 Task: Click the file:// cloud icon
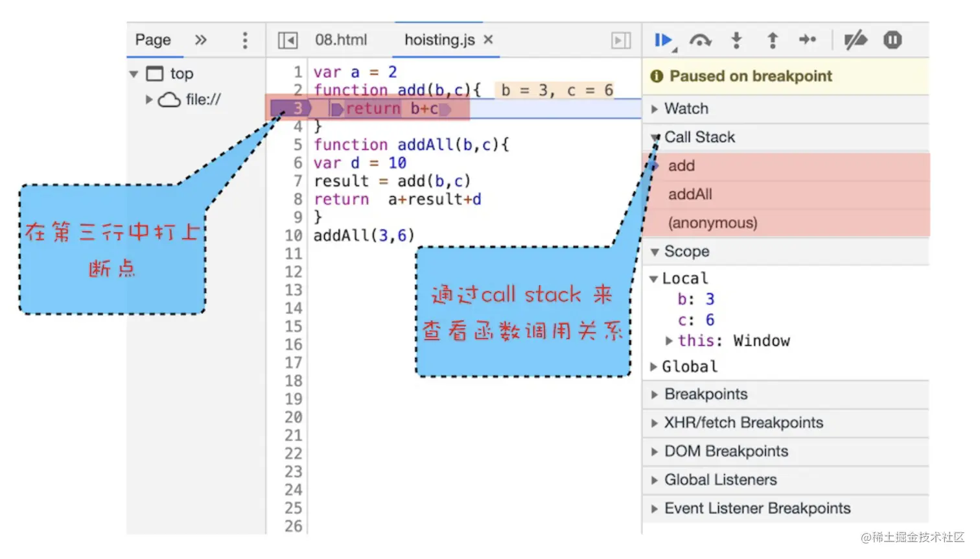169,100
